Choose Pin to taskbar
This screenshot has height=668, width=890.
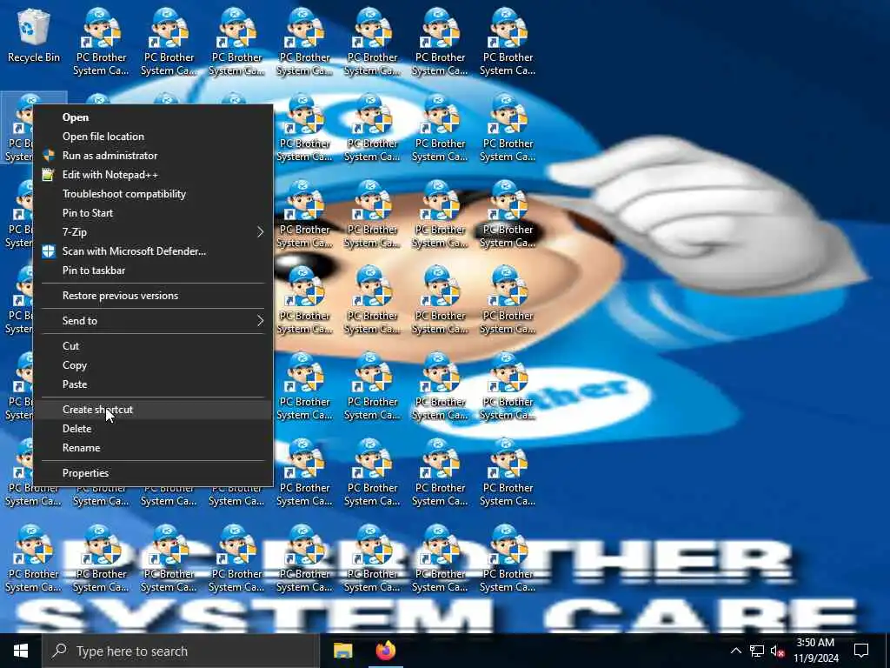(153, 271)
